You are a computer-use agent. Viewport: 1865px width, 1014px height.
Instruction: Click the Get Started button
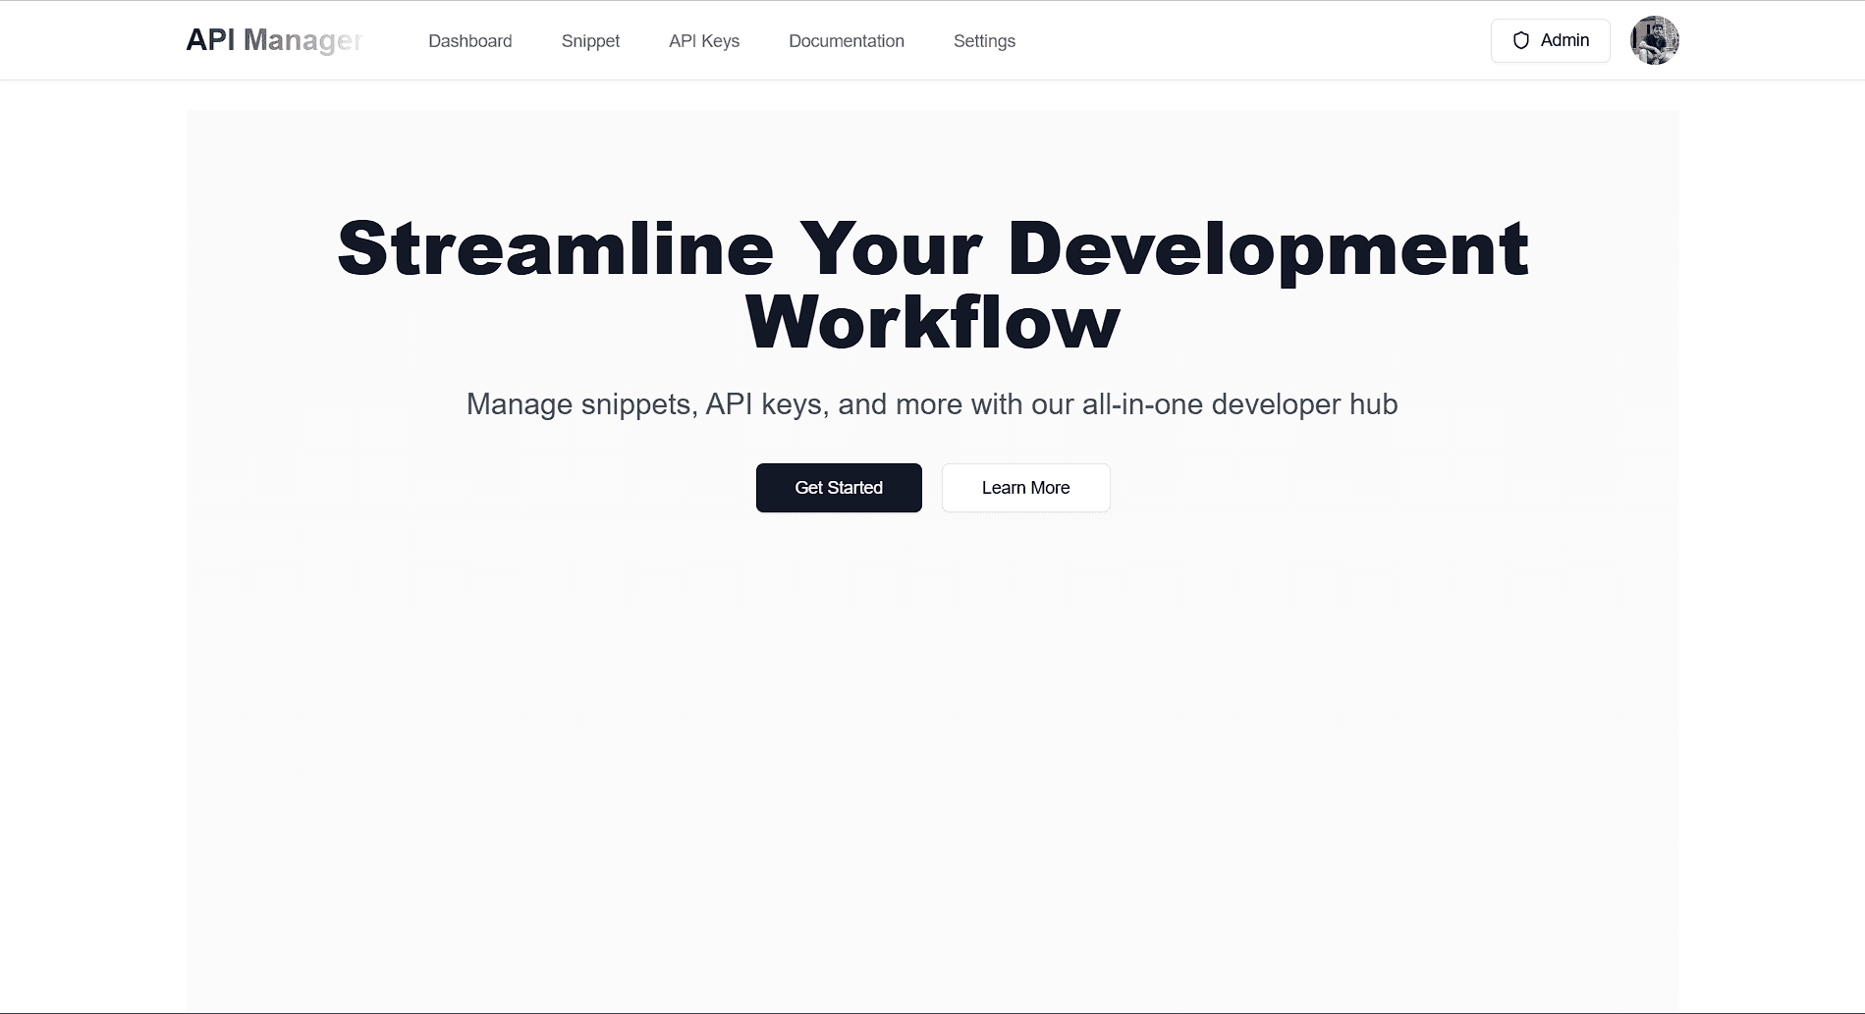coord(839,488)
